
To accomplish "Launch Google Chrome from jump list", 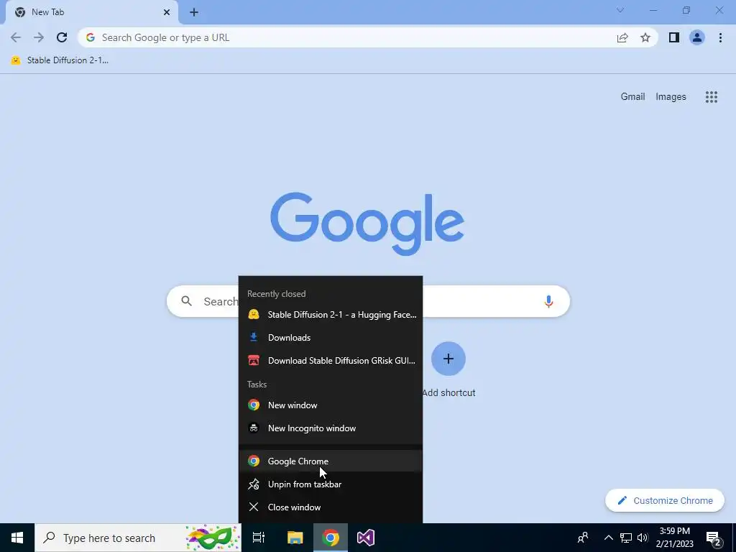I will pyautogui.click(x=331, y=461).
